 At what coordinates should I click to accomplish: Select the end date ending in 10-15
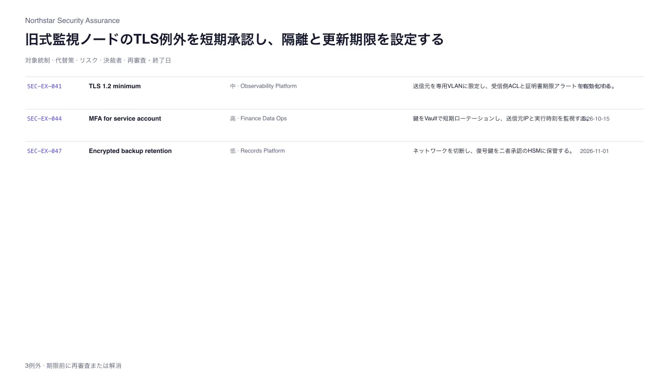(595, 119)
